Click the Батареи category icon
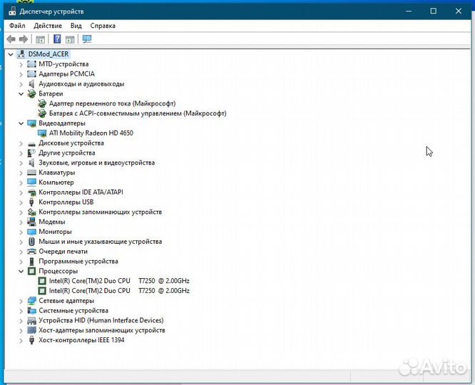 click(x=31, y=93)
